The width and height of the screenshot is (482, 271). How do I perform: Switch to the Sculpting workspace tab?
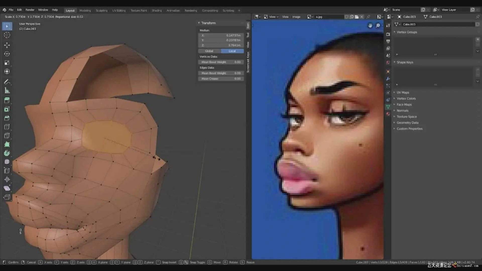coord(101,11)
